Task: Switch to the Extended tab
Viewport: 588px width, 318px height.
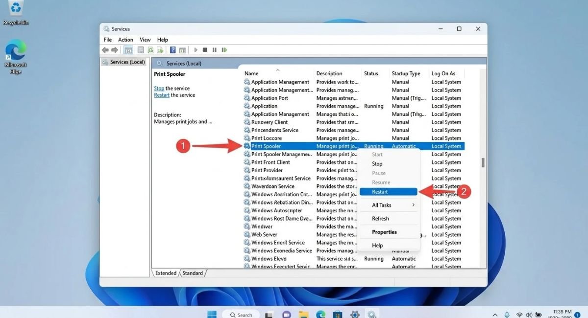Action: point(166,273)
